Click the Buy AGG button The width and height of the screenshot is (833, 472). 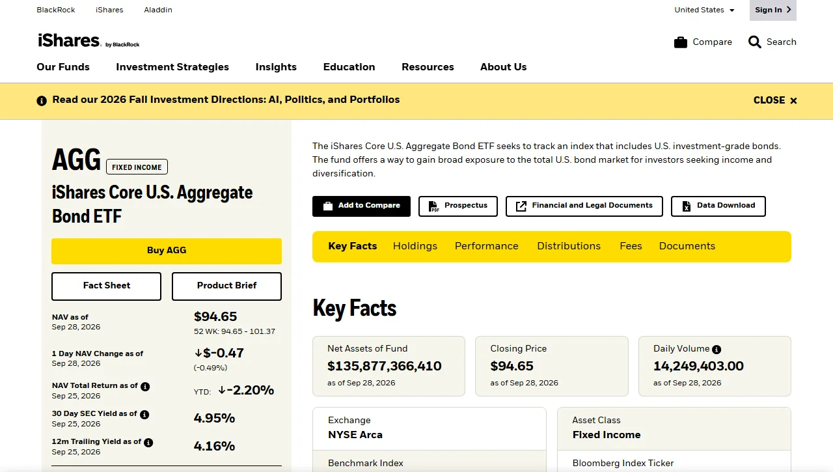(167, 251)
